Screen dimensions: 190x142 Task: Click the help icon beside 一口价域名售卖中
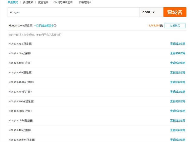pos(55,25)
